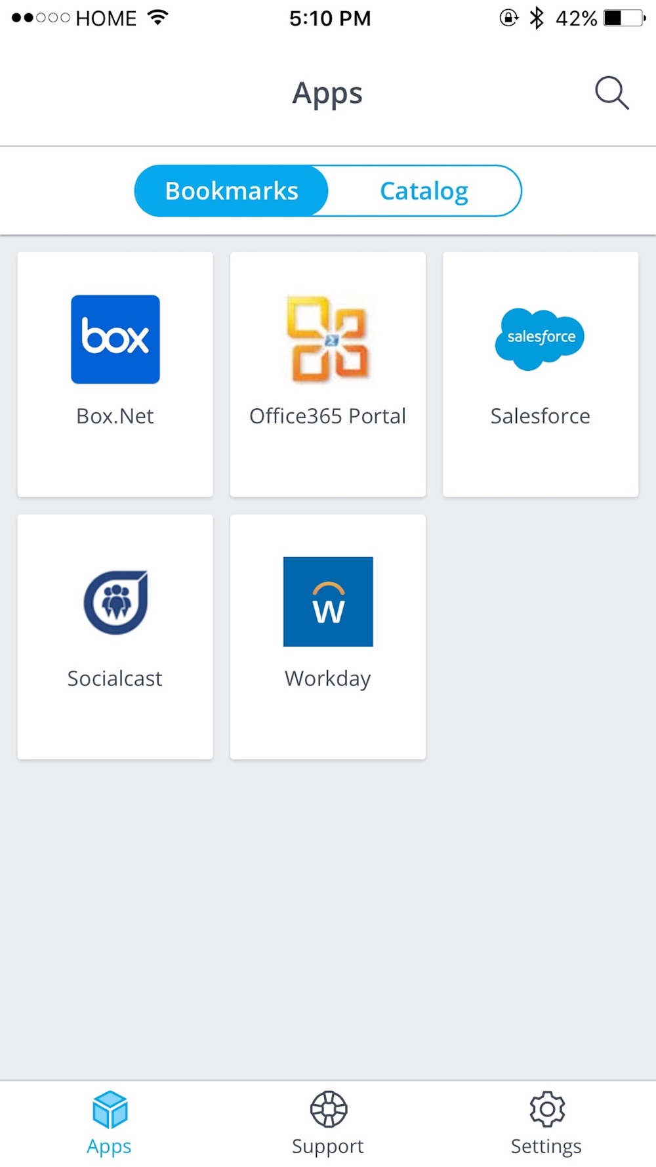Open Support via the lifebuoy icon
Image resolution: width=656 pixels, height=1167 pixels.
328,1109
